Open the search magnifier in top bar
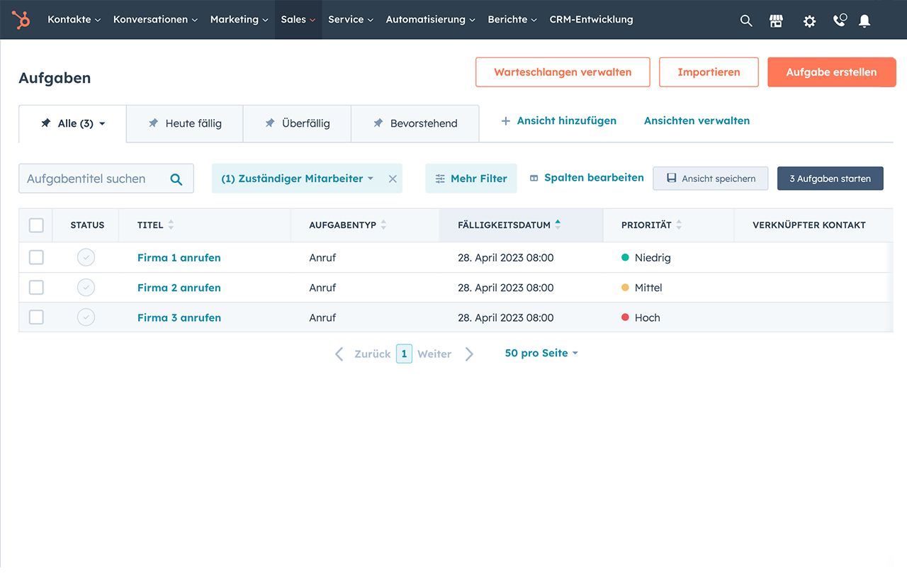907x576 pixels. tap(746, 21)
